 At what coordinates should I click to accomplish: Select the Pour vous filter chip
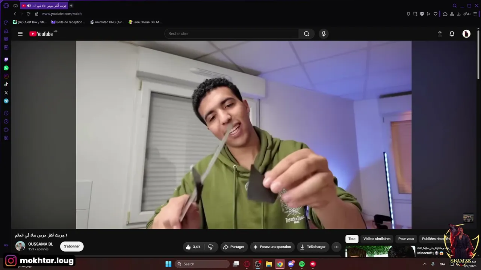[x=406, y=239]
